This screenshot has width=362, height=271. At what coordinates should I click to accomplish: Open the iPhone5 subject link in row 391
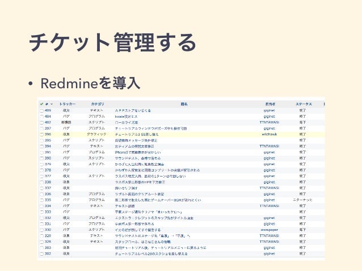coord(138,152)
